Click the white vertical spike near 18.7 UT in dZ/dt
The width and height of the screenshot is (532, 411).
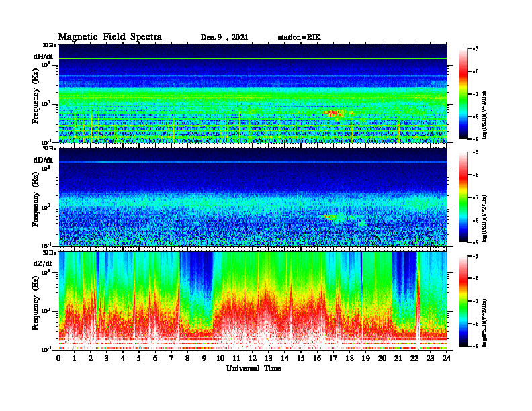(361, 301)
